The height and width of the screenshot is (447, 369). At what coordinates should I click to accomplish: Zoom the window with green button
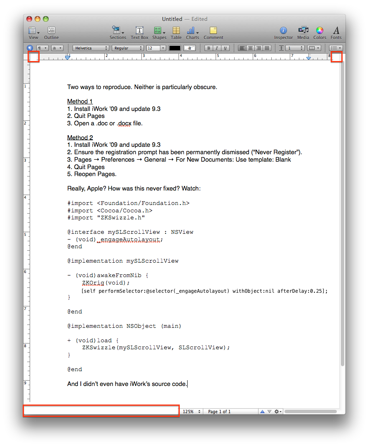click(46, 19)
